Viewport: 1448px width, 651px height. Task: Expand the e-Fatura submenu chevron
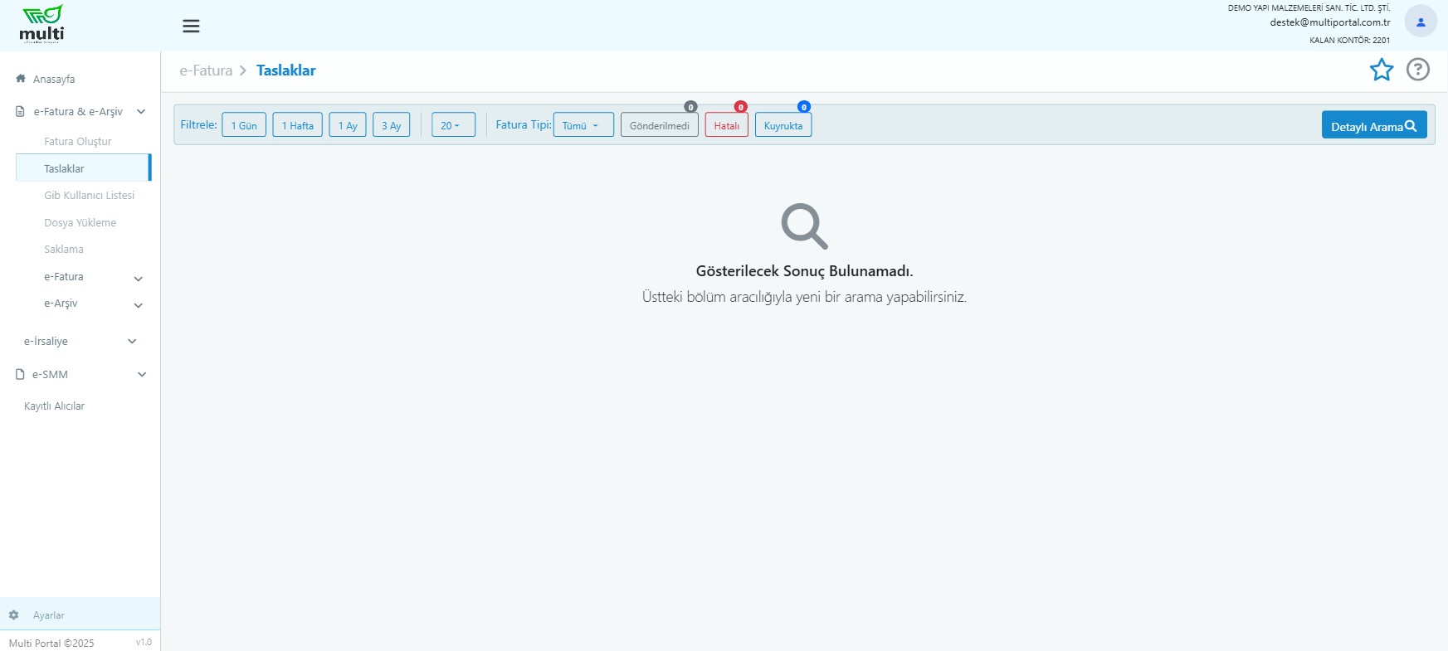[x=139, y=279]
